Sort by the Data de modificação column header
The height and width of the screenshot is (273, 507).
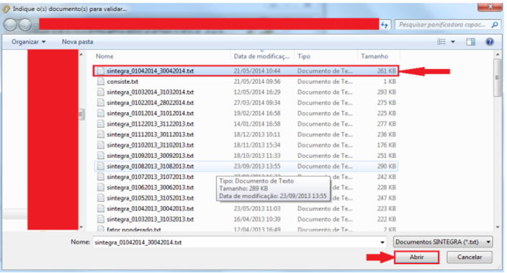[x=261, y=56]
